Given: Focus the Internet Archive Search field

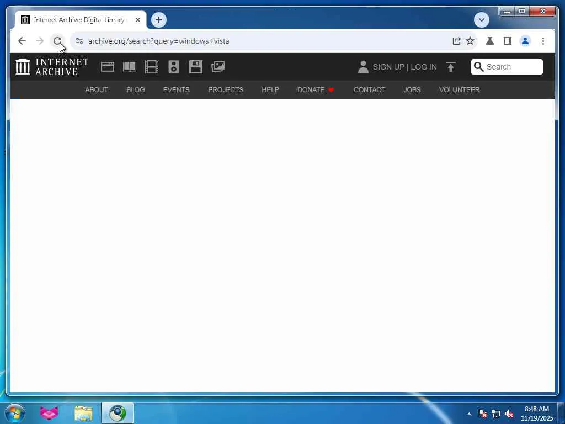Looking at the screenshot, I should coord(507,67).
